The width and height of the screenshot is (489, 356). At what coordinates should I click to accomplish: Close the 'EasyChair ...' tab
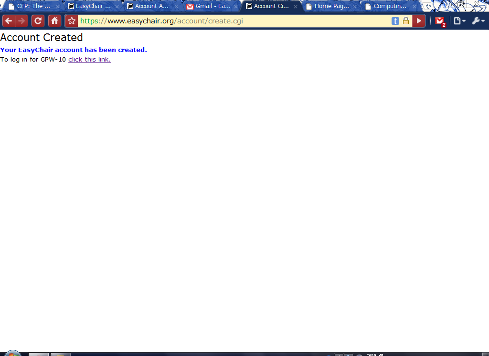click(117, 7)
